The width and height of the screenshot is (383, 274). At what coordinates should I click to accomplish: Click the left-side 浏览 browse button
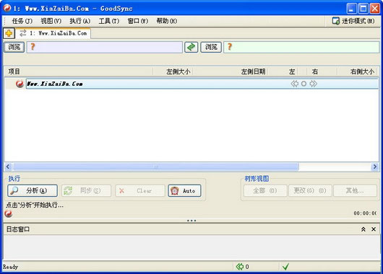(14, 47)
